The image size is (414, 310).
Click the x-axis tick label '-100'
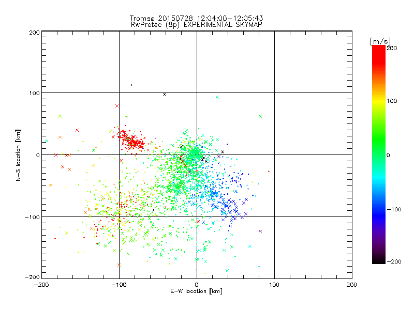point(119,285)
